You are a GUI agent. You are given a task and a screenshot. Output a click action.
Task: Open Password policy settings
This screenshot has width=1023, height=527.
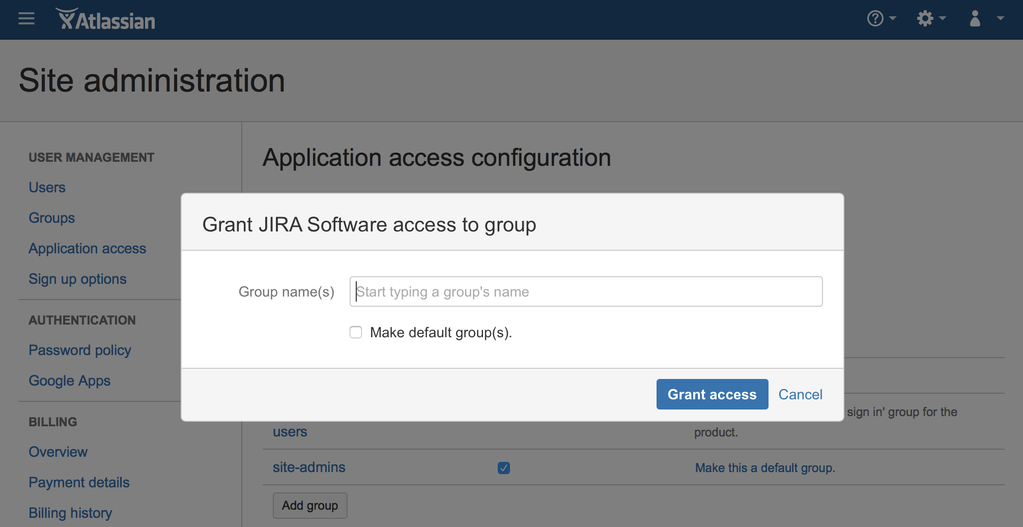point(80,350)
